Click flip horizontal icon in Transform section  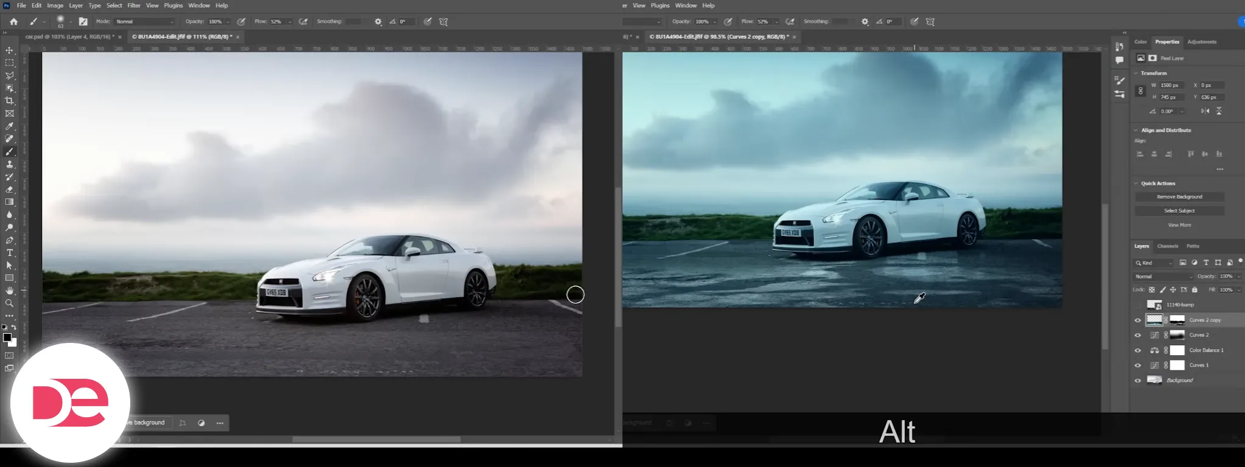[x=1205, y=111]
